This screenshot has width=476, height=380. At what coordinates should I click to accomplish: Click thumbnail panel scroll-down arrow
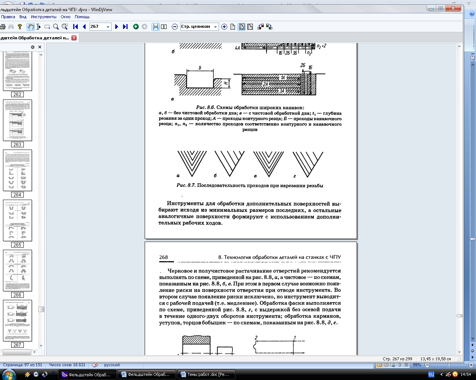pyautogui.click(x=41, y=345)
